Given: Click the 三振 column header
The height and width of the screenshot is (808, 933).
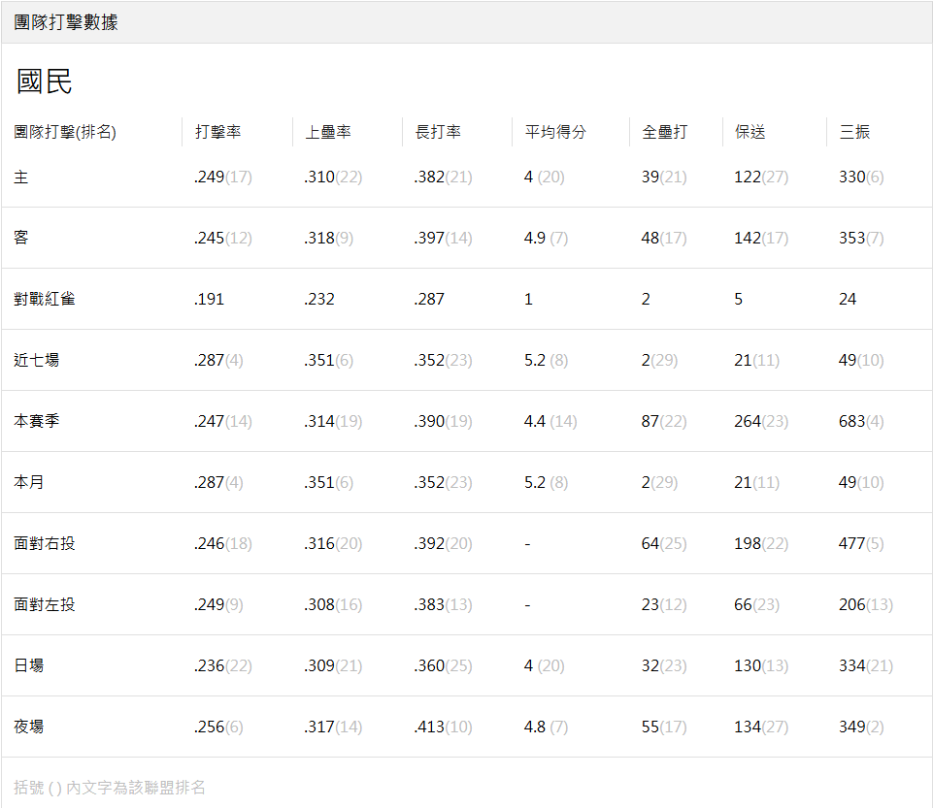Looking at the screenshot, I should [x=854, y=132].
